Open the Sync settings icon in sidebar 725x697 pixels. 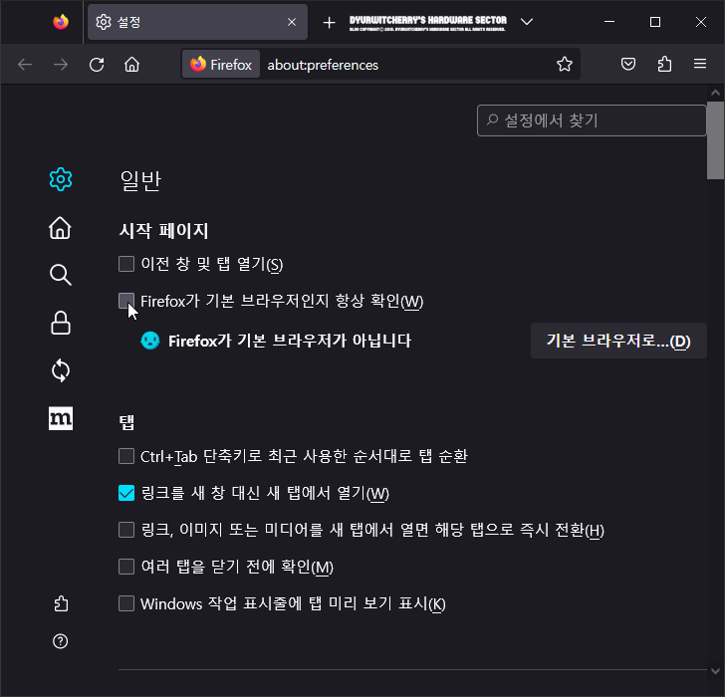(x=61, y=370)
